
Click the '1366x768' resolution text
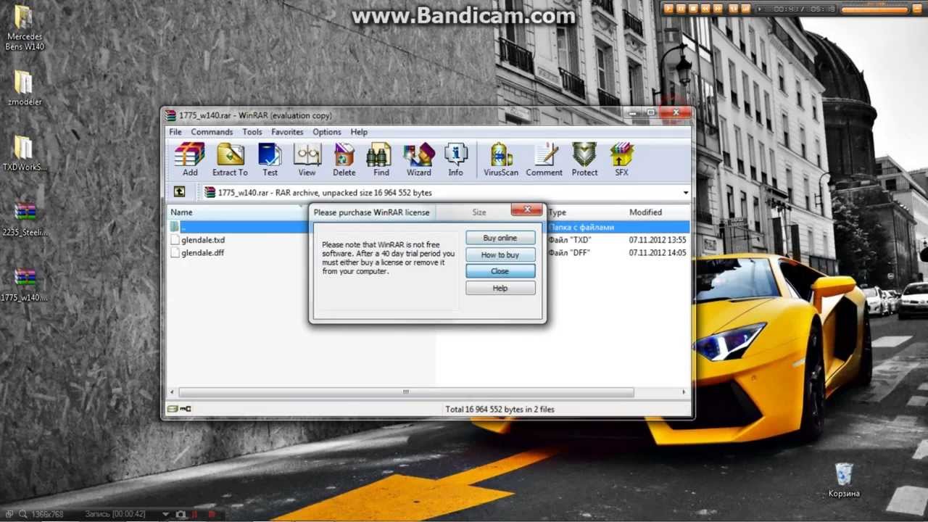[49, 515]
